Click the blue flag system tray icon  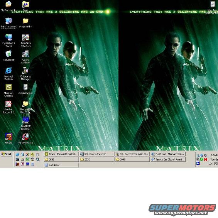point(198,164)
